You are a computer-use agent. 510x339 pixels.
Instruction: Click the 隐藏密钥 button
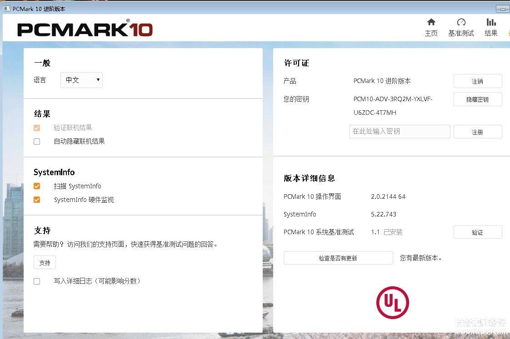pyautogui.click(x=477, y=99)
